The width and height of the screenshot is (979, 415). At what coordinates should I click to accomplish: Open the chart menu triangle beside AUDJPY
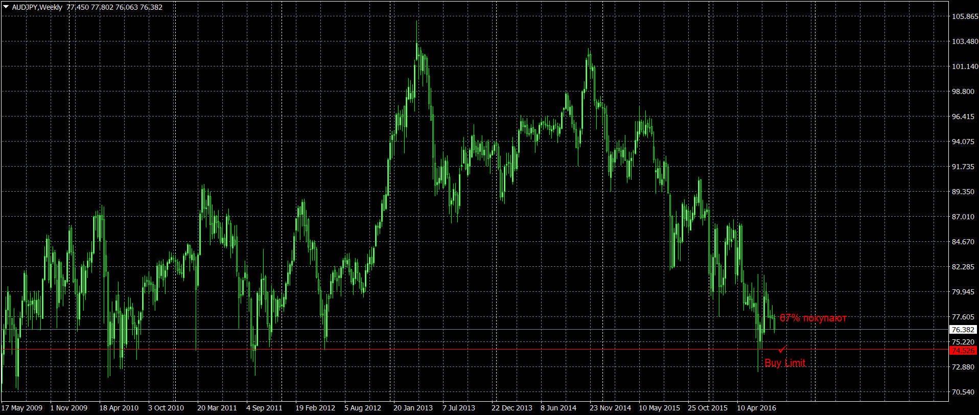6,7
